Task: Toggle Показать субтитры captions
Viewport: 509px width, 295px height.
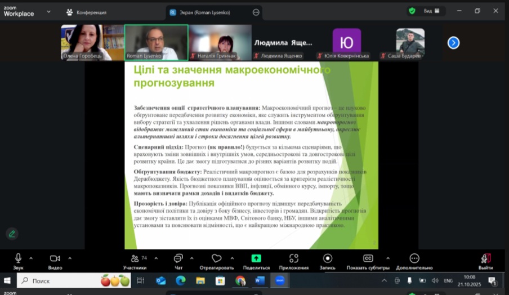Action: 368,261
